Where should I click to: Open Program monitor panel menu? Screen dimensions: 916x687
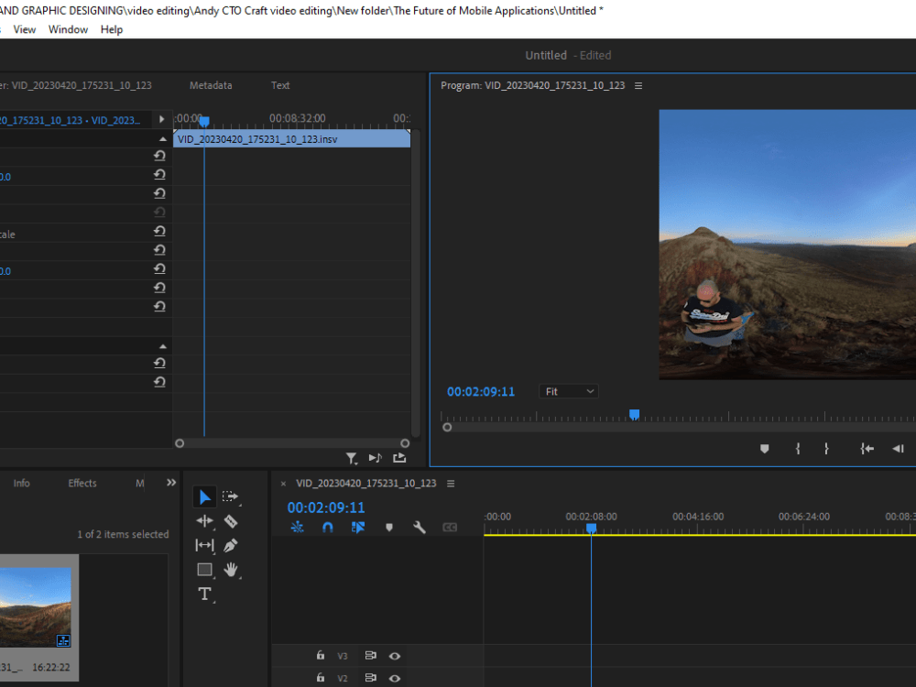(638, 85)
